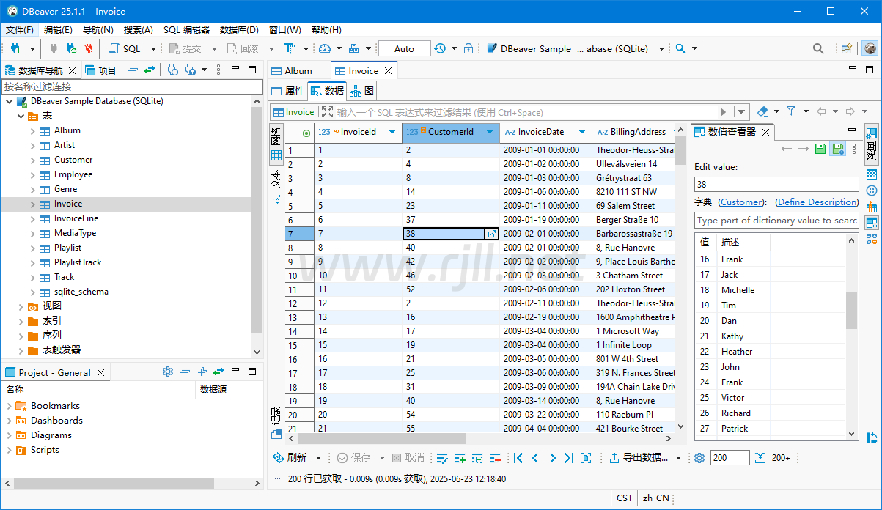
Task: Expand the Bookmarks folder in the project panel
Action: 9,406
